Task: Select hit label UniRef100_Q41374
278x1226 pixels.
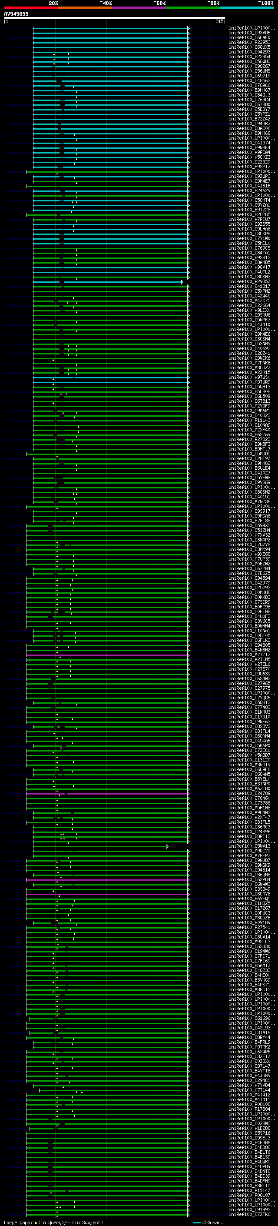Action: point(249,143)
